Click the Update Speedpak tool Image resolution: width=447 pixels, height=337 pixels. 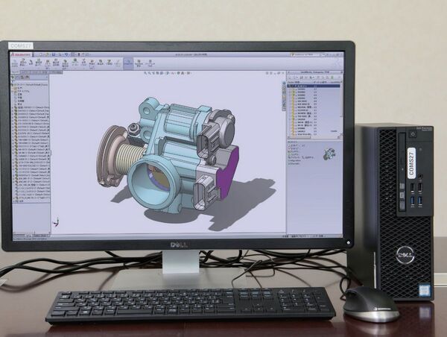[x=139, y=63]
